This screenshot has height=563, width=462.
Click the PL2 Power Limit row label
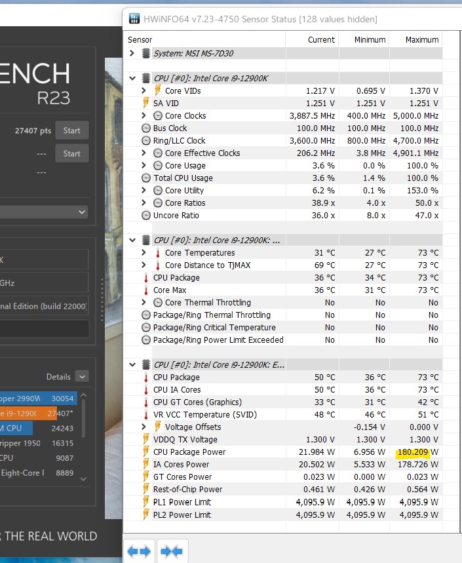tap(182, 514)
